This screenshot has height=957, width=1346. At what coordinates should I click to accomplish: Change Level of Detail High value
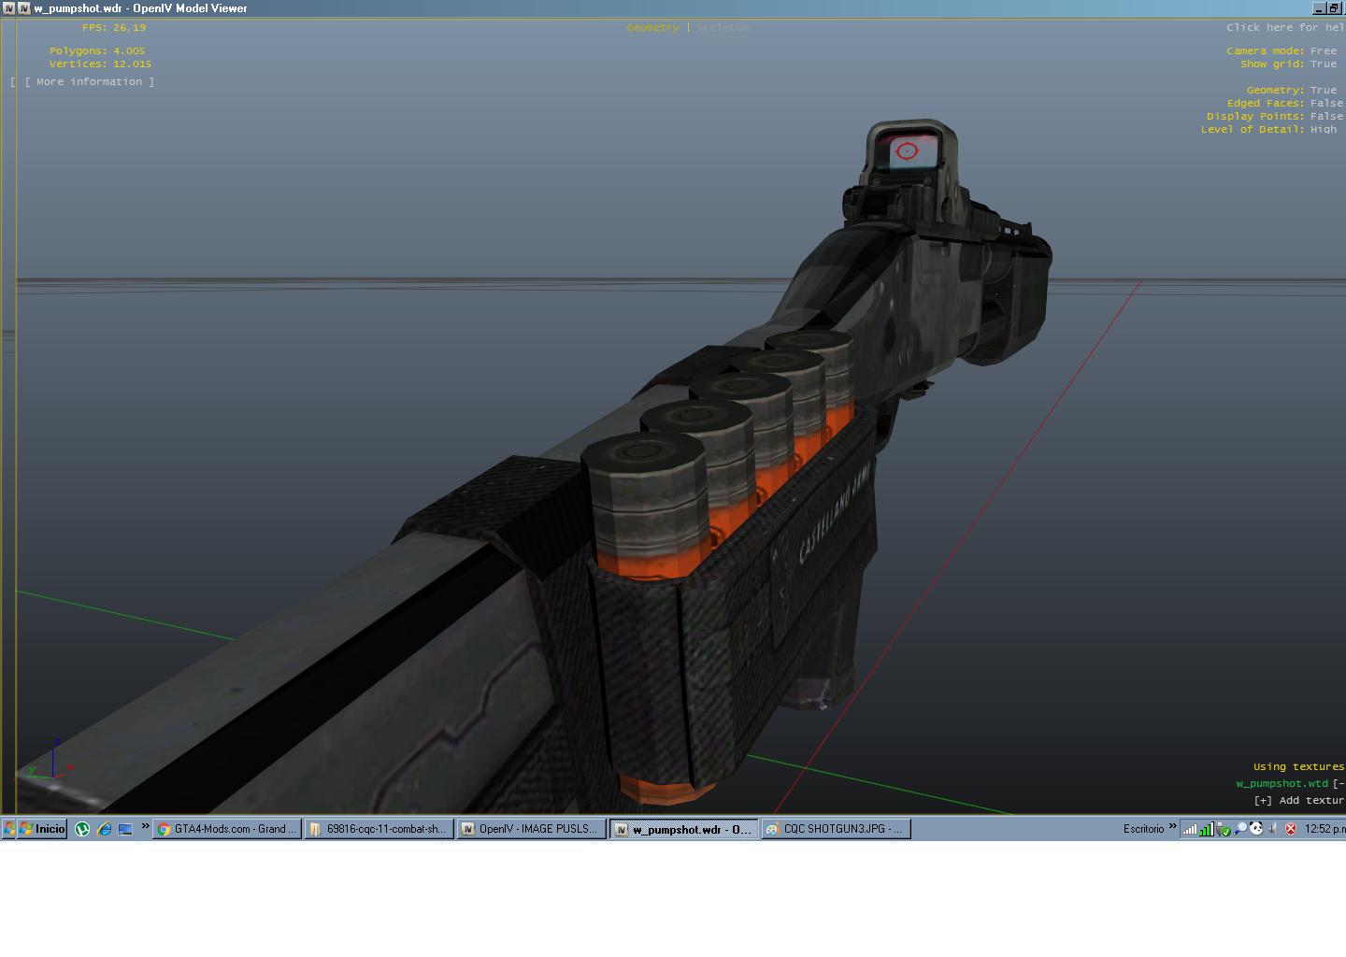(1324, 129)
